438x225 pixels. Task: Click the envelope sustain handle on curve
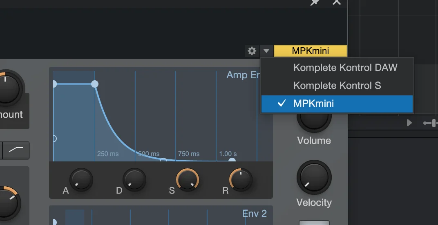tap(163, 160)
